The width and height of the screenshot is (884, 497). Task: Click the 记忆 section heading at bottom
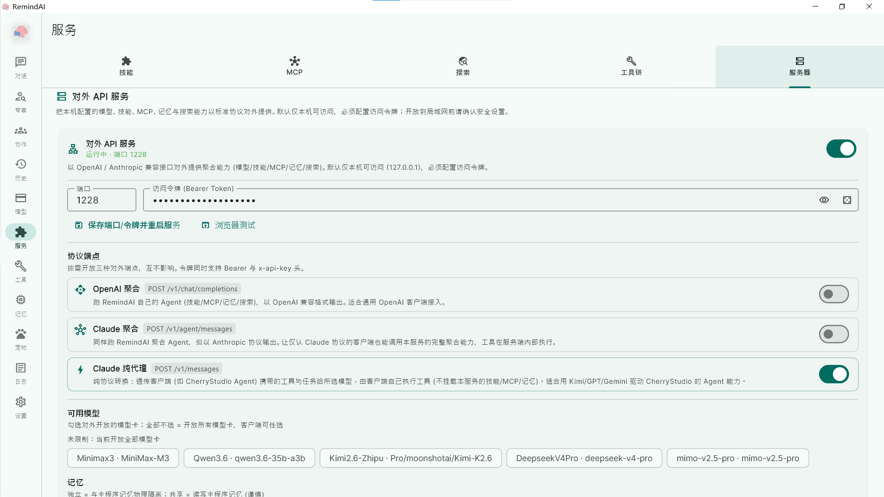point(76,482)
